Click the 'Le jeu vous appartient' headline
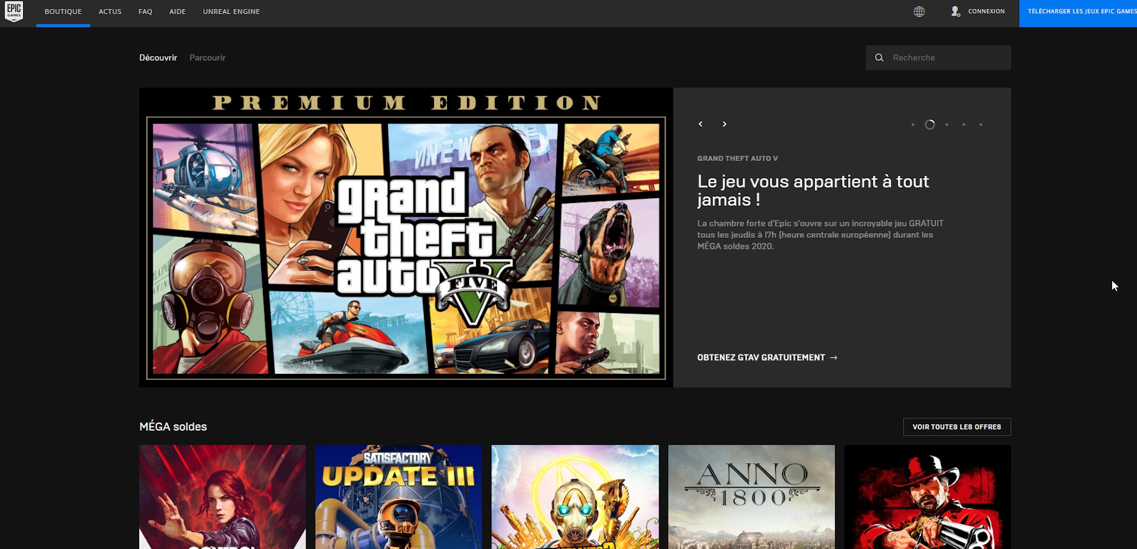Image resolution: width=1137 pixels, height=549 pixels. point(813,190)
